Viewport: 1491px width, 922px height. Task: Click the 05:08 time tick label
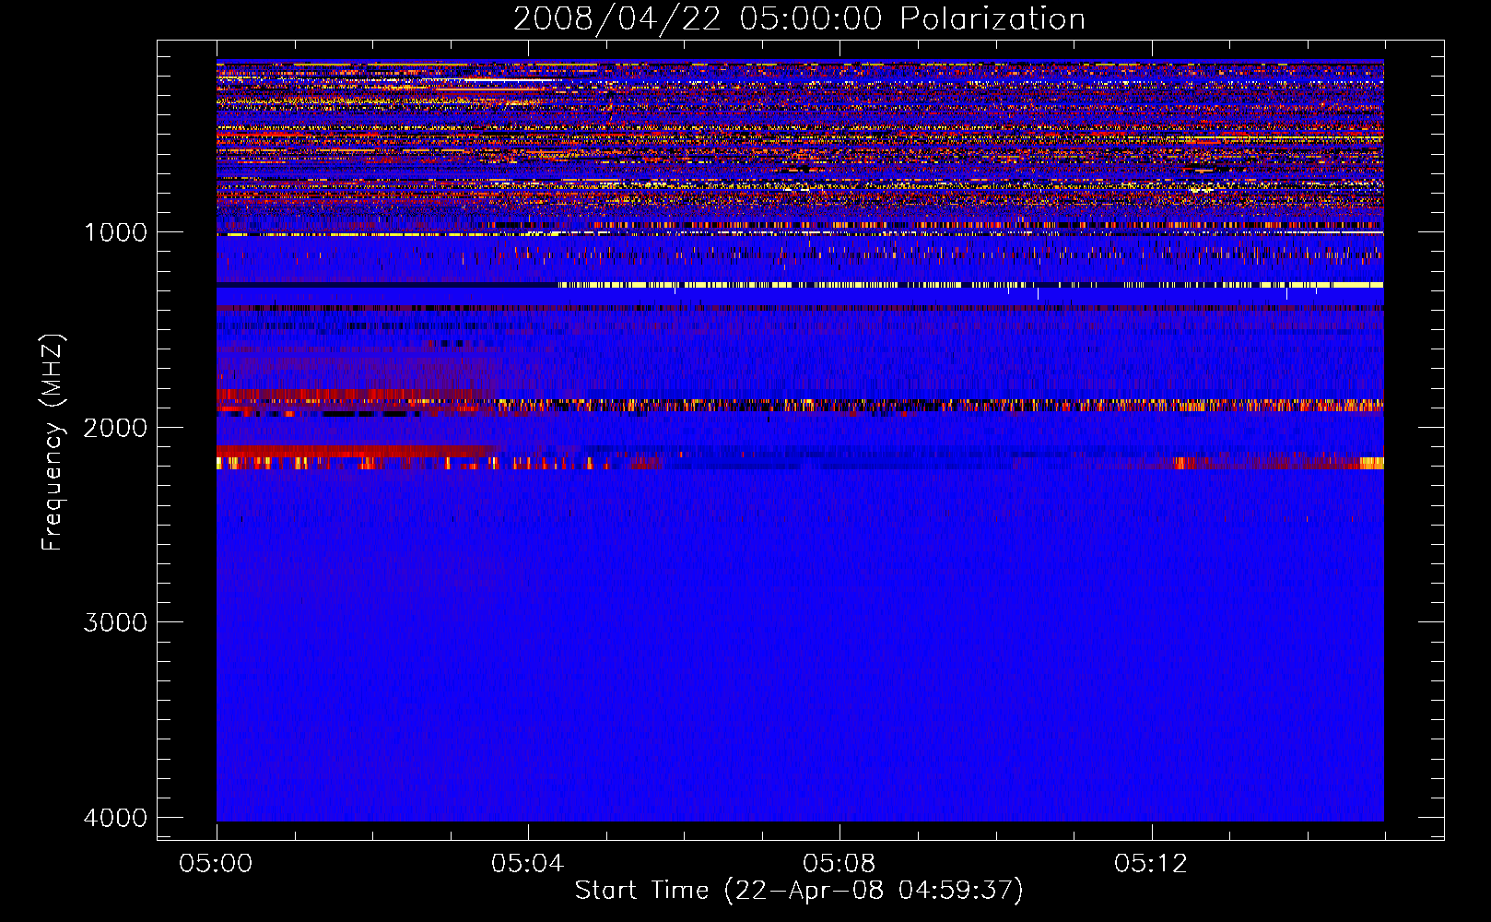click(839, 864)
